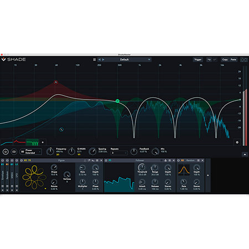Toggle power on collapsed Envelope modulator
The width and height of the screenshot is (249, 249).
[x=3, y=160]
